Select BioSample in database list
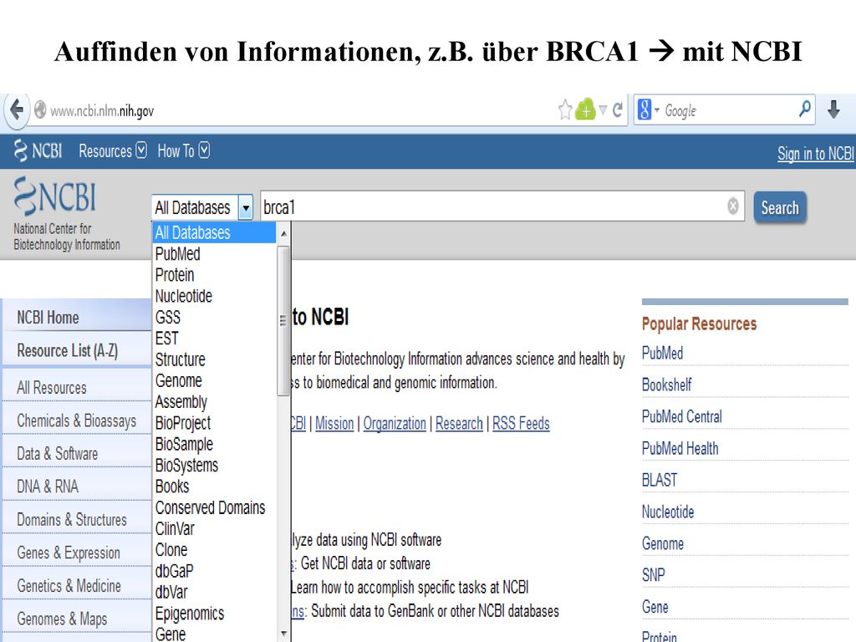 coord(214,445)
